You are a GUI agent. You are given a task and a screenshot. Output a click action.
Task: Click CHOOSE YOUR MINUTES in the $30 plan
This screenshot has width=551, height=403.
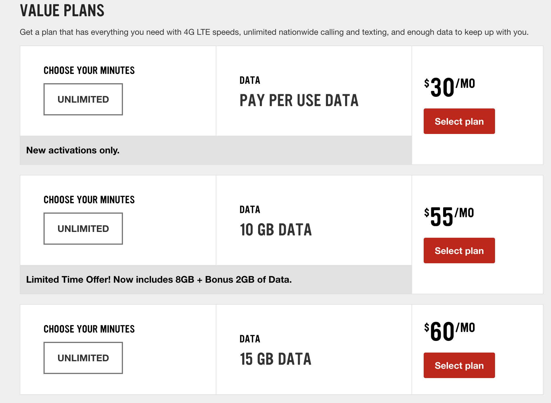pyautogui.click(x=89, y=70)
